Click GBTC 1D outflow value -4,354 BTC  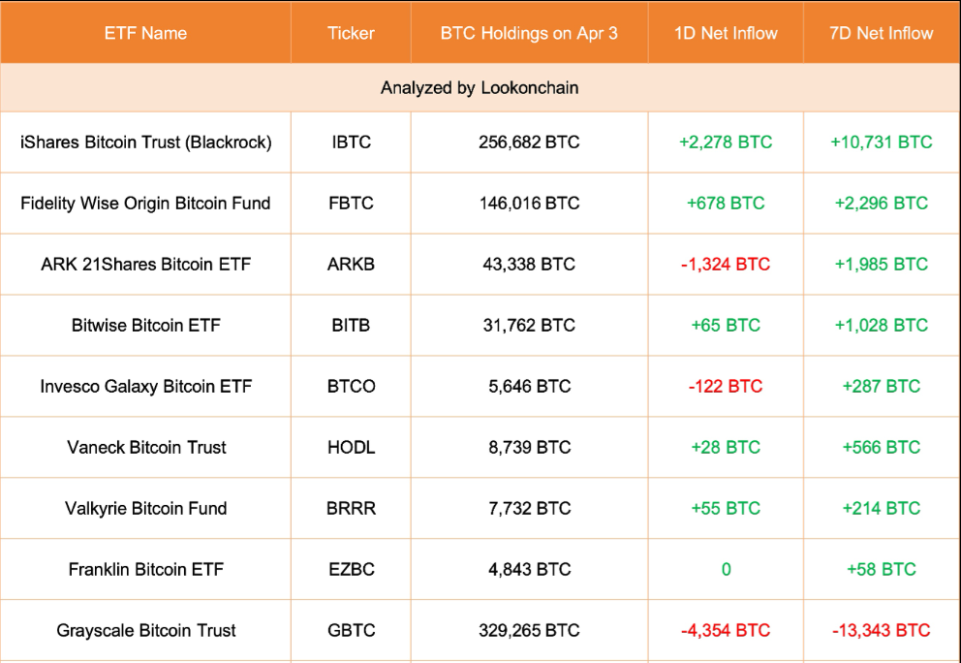point(726,631)
